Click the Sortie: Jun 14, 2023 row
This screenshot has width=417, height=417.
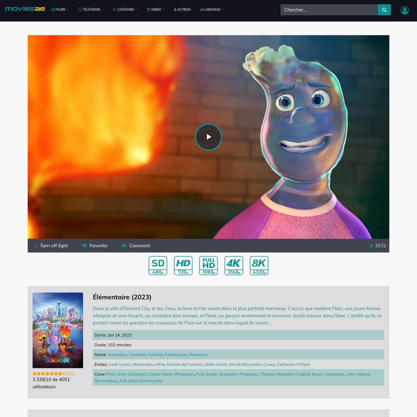(238, 335)
